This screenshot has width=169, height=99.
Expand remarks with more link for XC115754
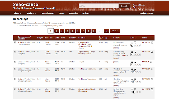click(x=123, y=73)
